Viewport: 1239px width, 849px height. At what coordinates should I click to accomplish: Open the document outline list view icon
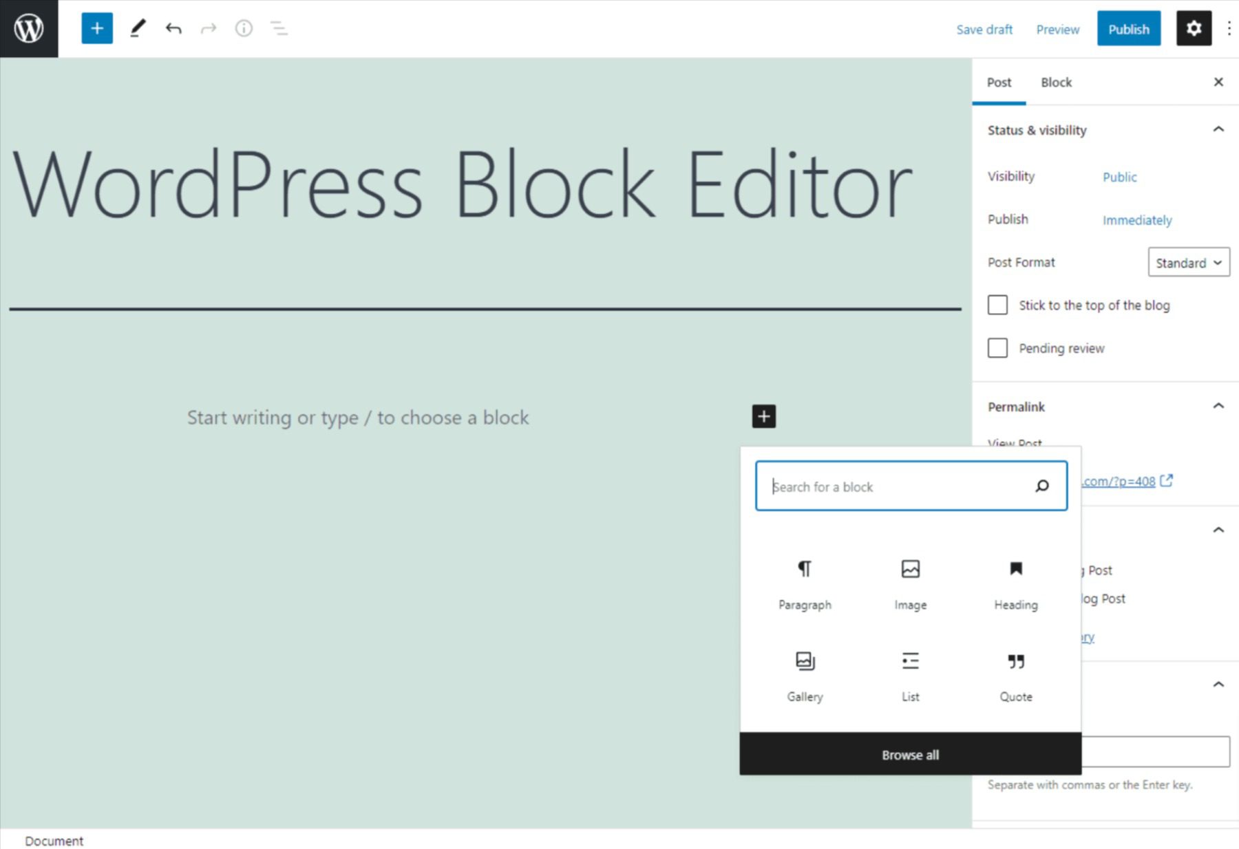279,29
